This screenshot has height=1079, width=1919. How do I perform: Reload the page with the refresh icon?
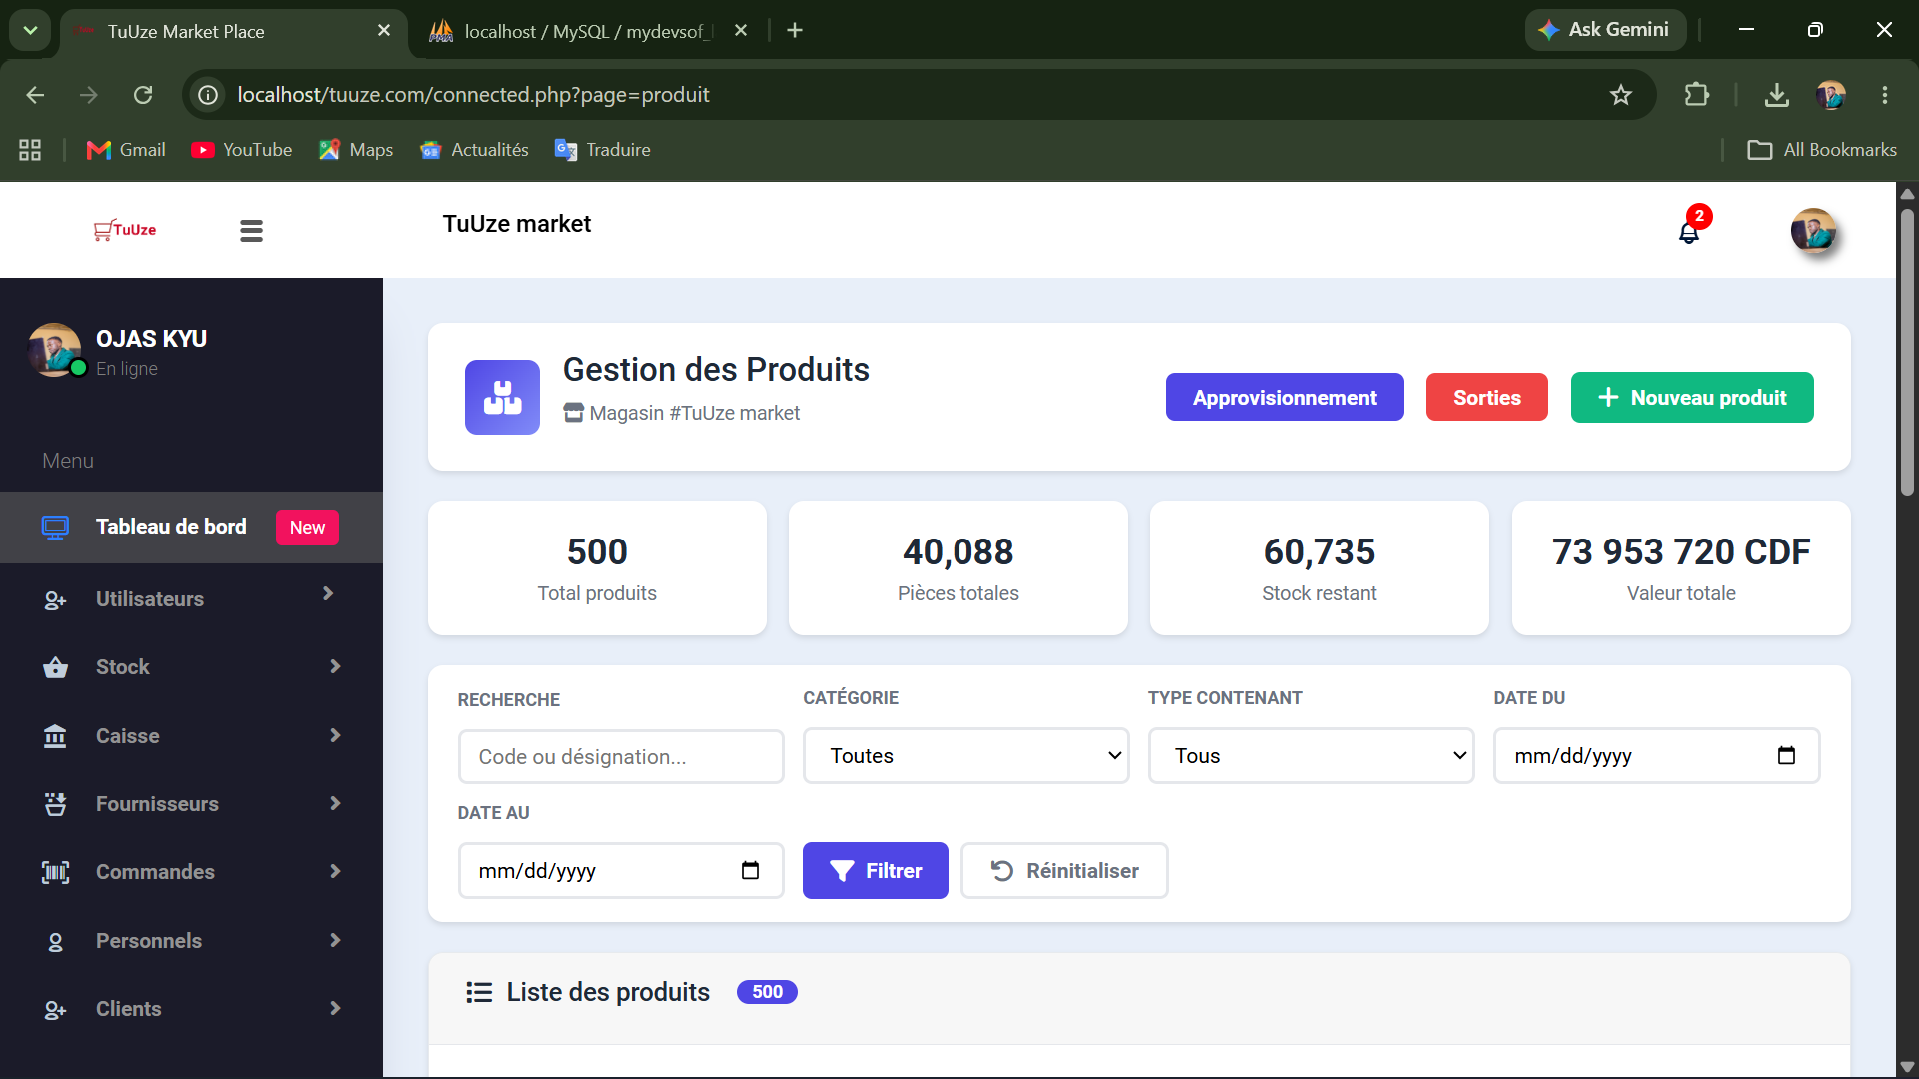(x=143, y=95)
